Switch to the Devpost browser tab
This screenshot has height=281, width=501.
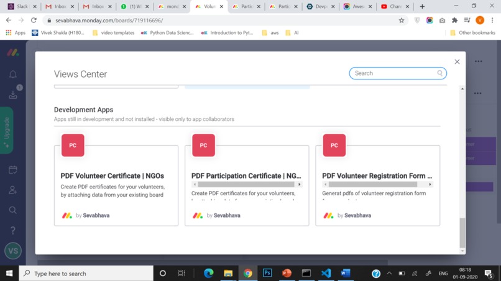pos(321,6)
